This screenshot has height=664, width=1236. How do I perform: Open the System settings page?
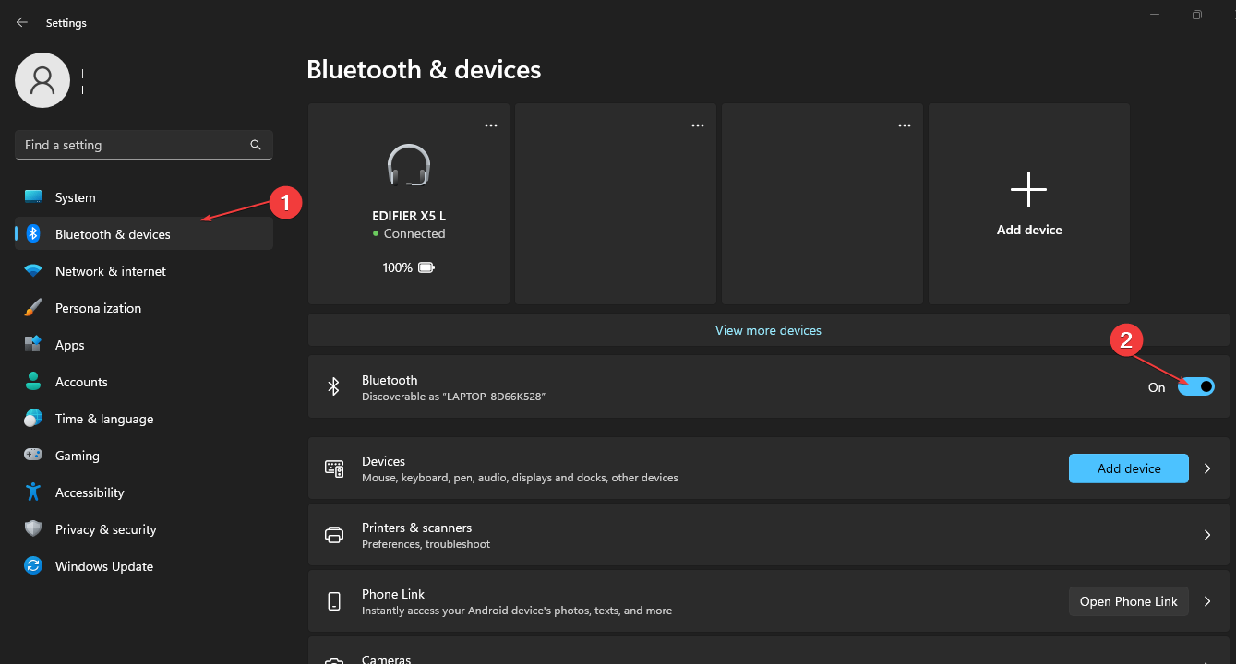coord(144,197)
